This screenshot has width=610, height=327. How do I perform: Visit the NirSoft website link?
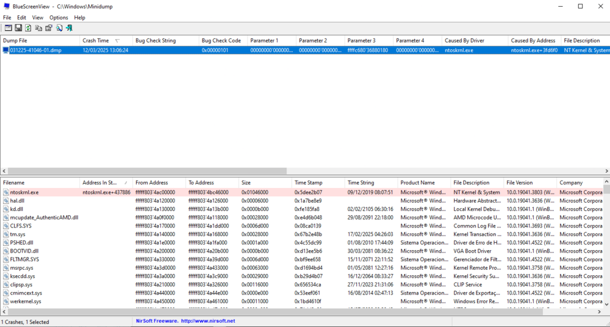click(207, 322)
